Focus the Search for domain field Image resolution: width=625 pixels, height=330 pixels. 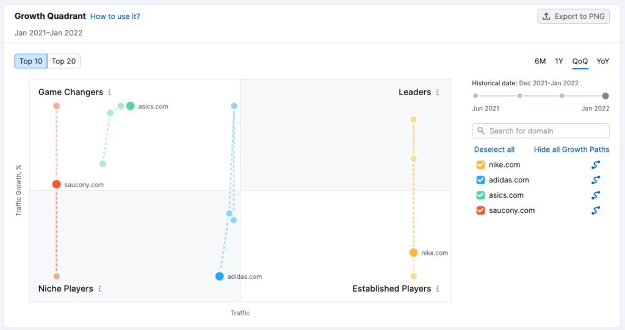(x=541, y=131)
